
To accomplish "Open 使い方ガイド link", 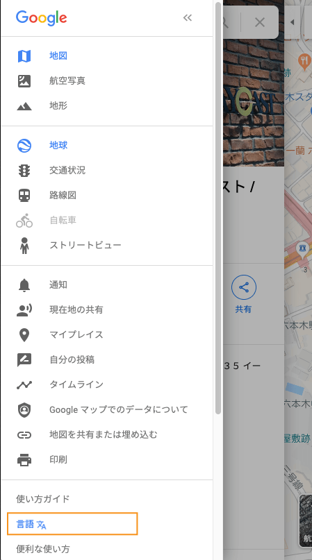I will click(x=43, y=499).
